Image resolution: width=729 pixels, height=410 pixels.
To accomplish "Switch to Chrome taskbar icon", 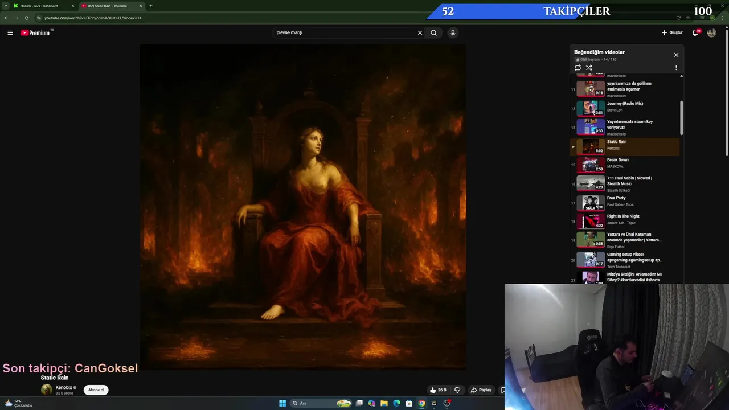I will [421, 403].
